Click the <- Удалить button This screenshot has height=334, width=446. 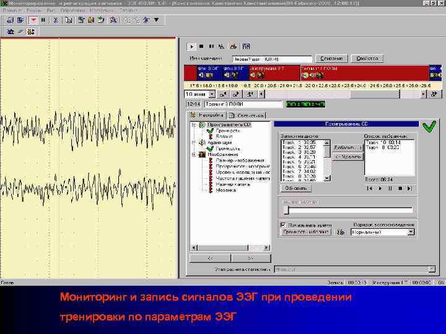coord(348,156)
